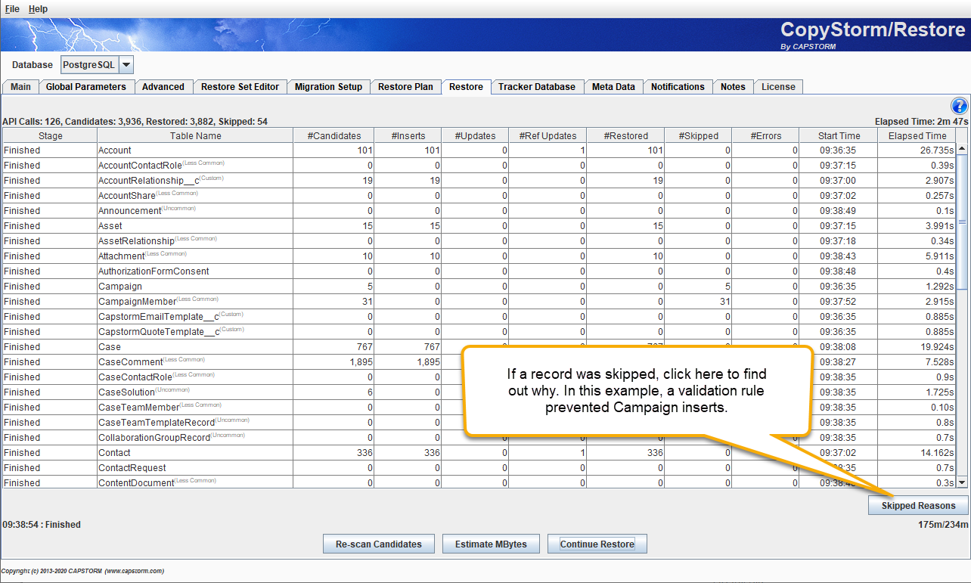This screenshot has width=971, height=583.
Task: Select the Asset row name
Action: coord(110,226)
